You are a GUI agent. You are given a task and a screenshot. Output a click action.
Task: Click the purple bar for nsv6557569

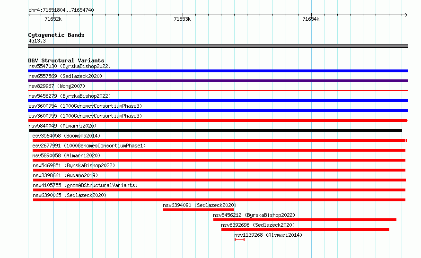click(x=218, y=81)
